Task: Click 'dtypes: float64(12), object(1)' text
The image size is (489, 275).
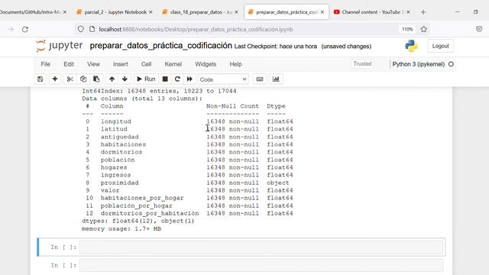Action: [x=138, y=221]
